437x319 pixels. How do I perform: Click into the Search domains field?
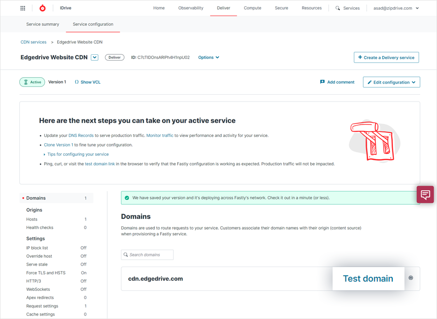point(147,254)
